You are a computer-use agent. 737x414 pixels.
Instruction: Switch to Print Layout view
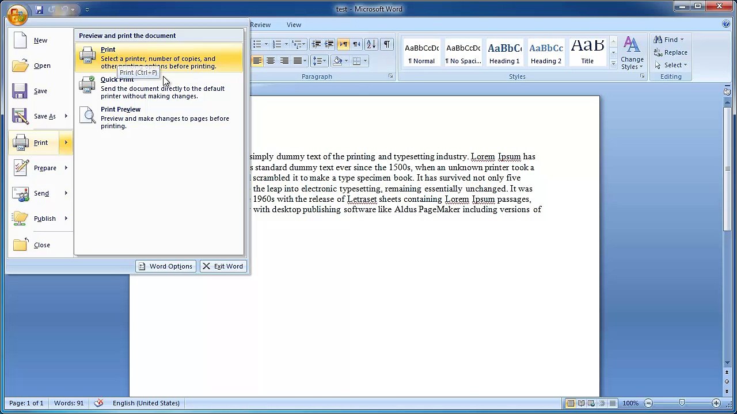(571, 403)
